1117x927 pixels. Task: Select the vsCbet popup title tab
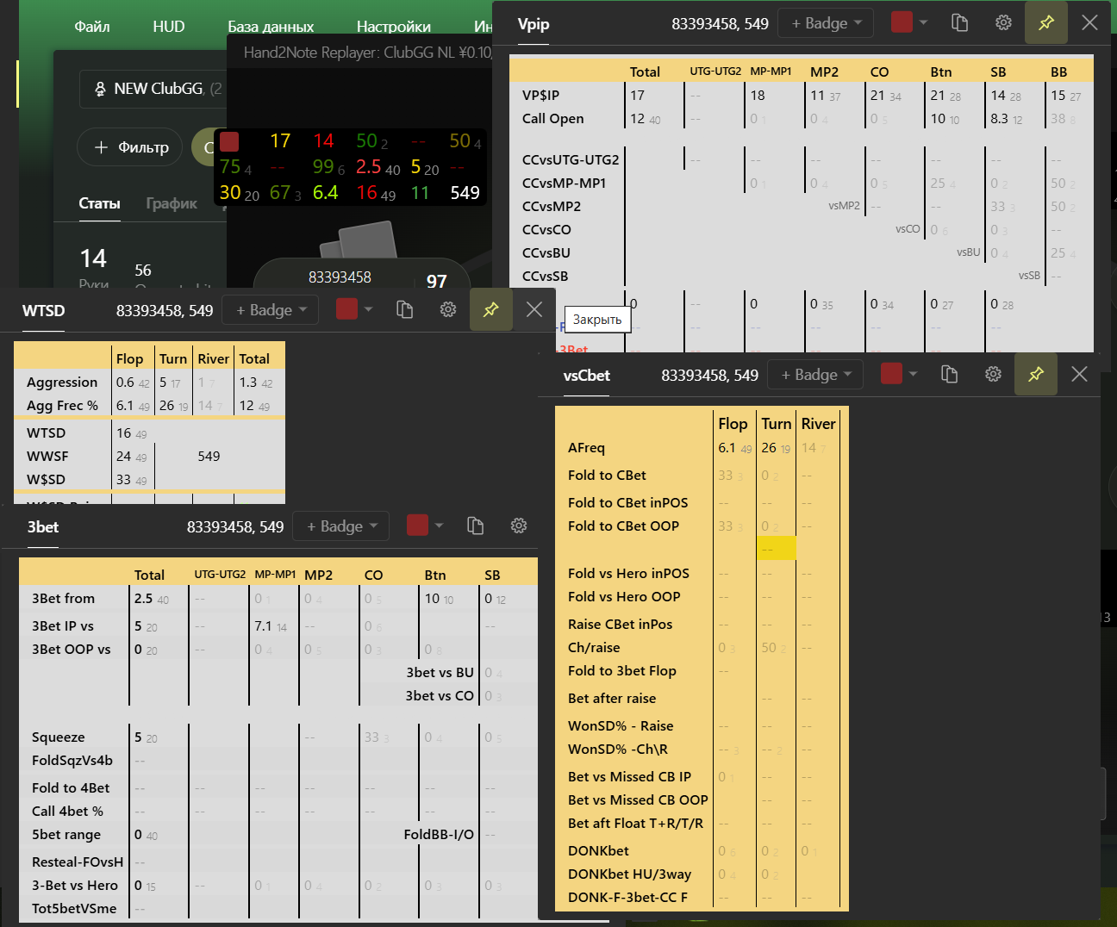[587, 376]
